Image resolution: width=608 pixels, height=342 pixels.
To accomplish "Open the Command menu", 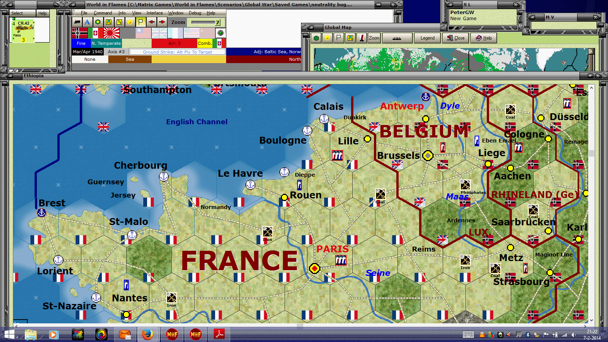I will (103, 13).
